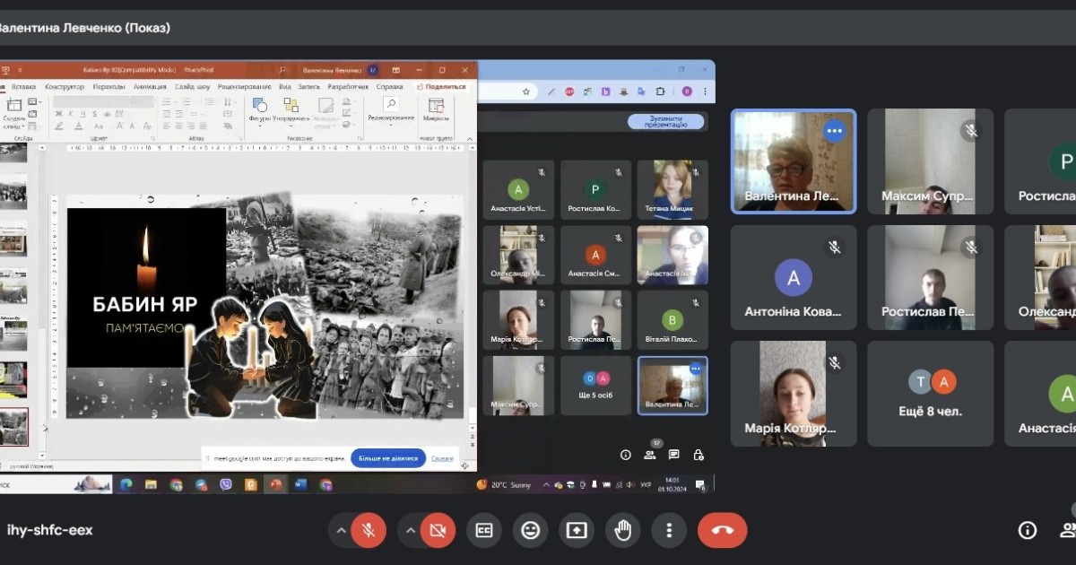The image size is (1076, 565).
Task: Open the 'Разработчик' ribbon tab
Action: tap(348, 87)
